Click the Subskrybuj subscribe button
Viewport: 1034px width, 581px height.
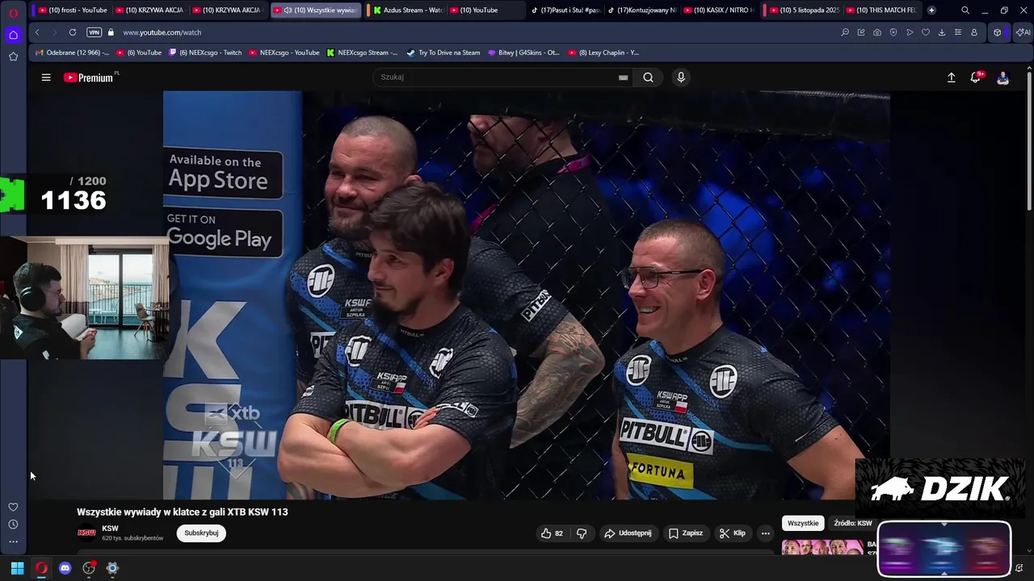point(201,533)
